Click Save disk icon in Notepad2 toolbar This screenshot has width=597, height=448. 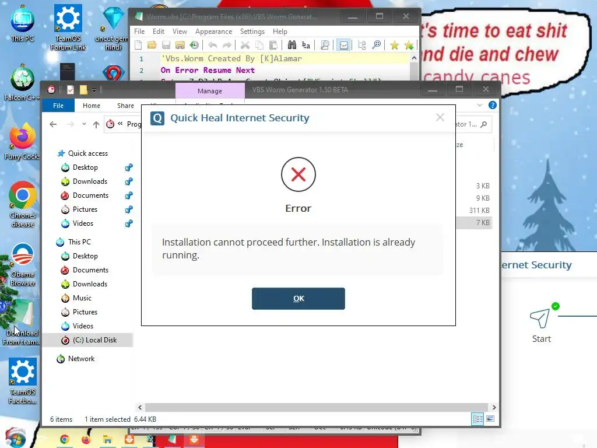[x=166, y=45]
